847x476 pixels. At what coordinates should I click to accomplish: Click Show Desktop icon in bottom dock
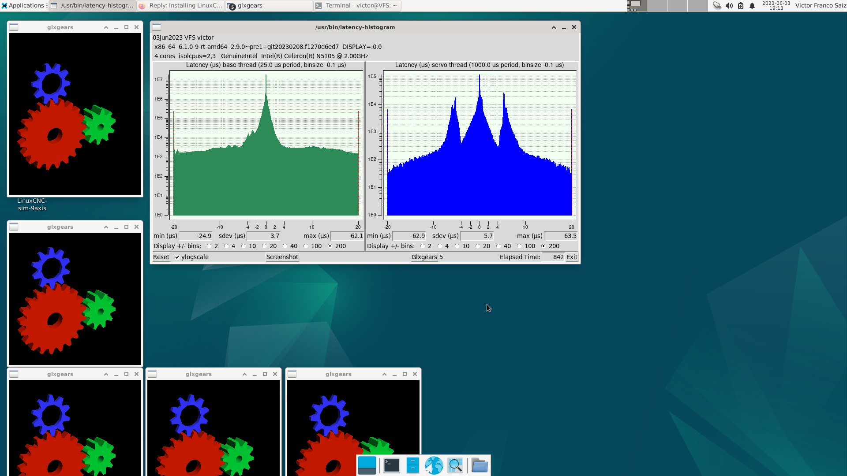coord(367,465)
